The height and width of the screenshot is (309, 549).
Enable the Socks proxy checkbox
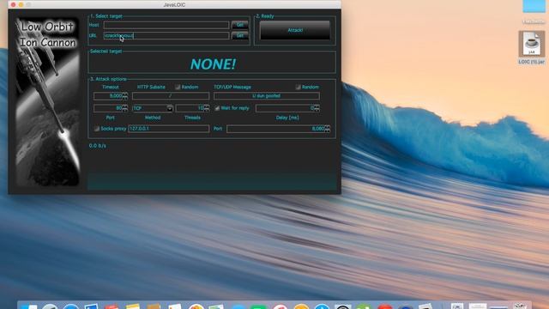[x=97, y=129]
